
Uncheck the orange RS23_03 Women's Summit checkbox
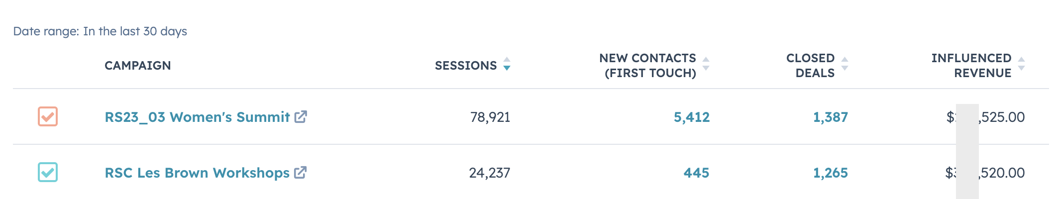pos(48,116)
